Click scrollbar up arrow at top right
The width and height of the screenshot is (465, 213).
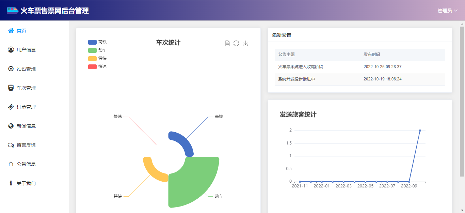point(462,23)
